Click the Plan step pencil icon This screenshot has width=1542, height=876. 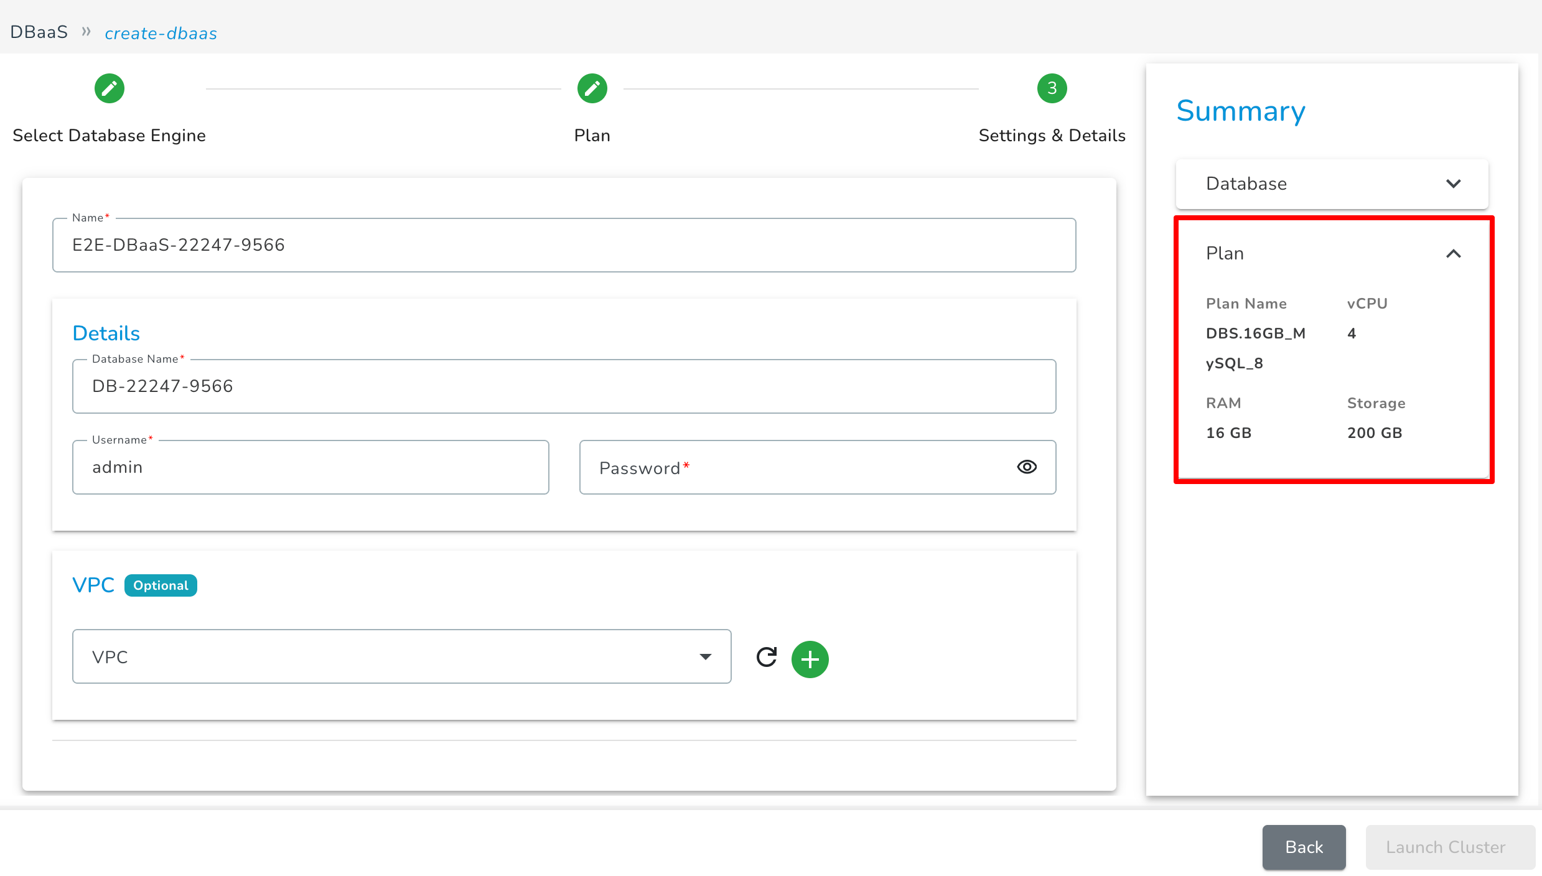592,88
